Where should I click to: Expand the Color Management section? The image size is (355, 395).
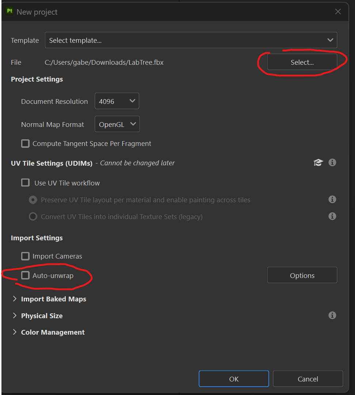(15, 332)
